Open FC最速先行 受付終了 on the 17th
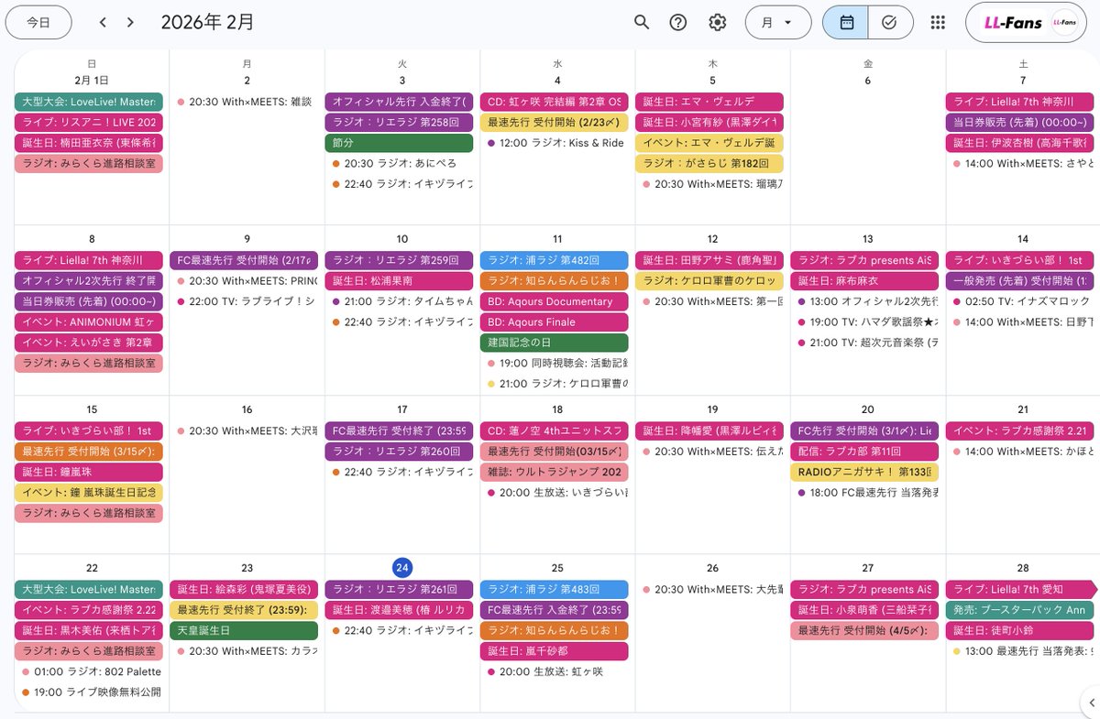 (x=399, y=430)
